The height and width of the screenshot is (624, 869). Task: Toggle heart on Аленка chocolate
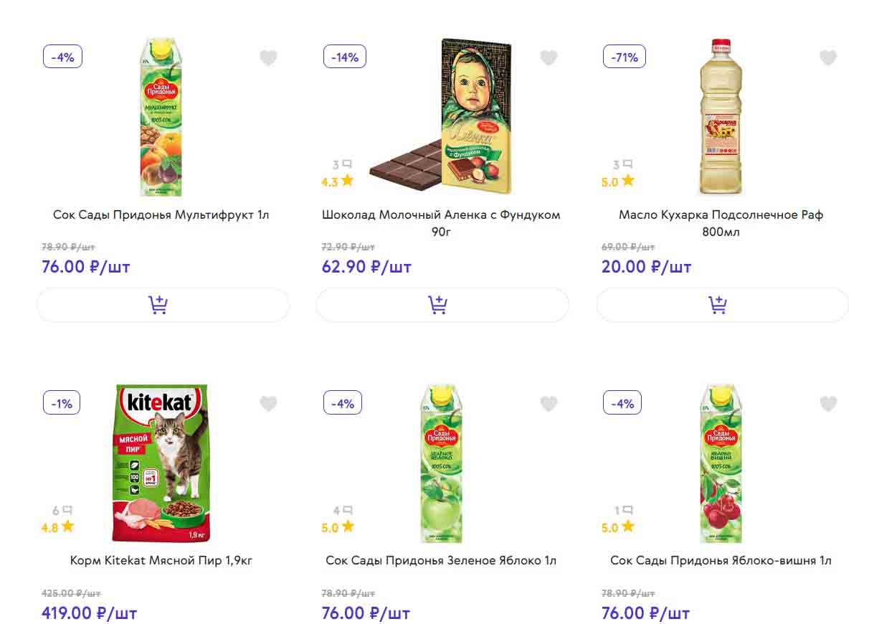[549, 58]
